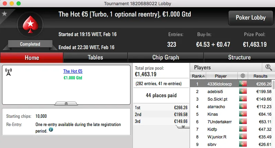Go to the Structure tab
The height and width of the screenshot is (148, 275).
point(239,57)
